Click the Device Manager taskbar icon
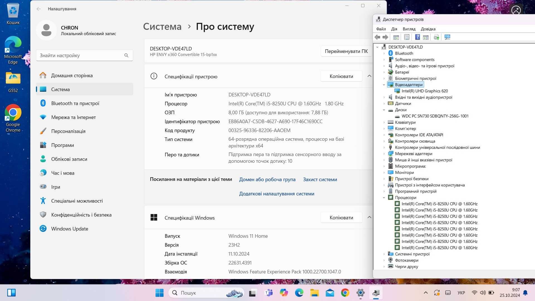Image resolution: width=535 pixels, height=301 pixels. 376,293
